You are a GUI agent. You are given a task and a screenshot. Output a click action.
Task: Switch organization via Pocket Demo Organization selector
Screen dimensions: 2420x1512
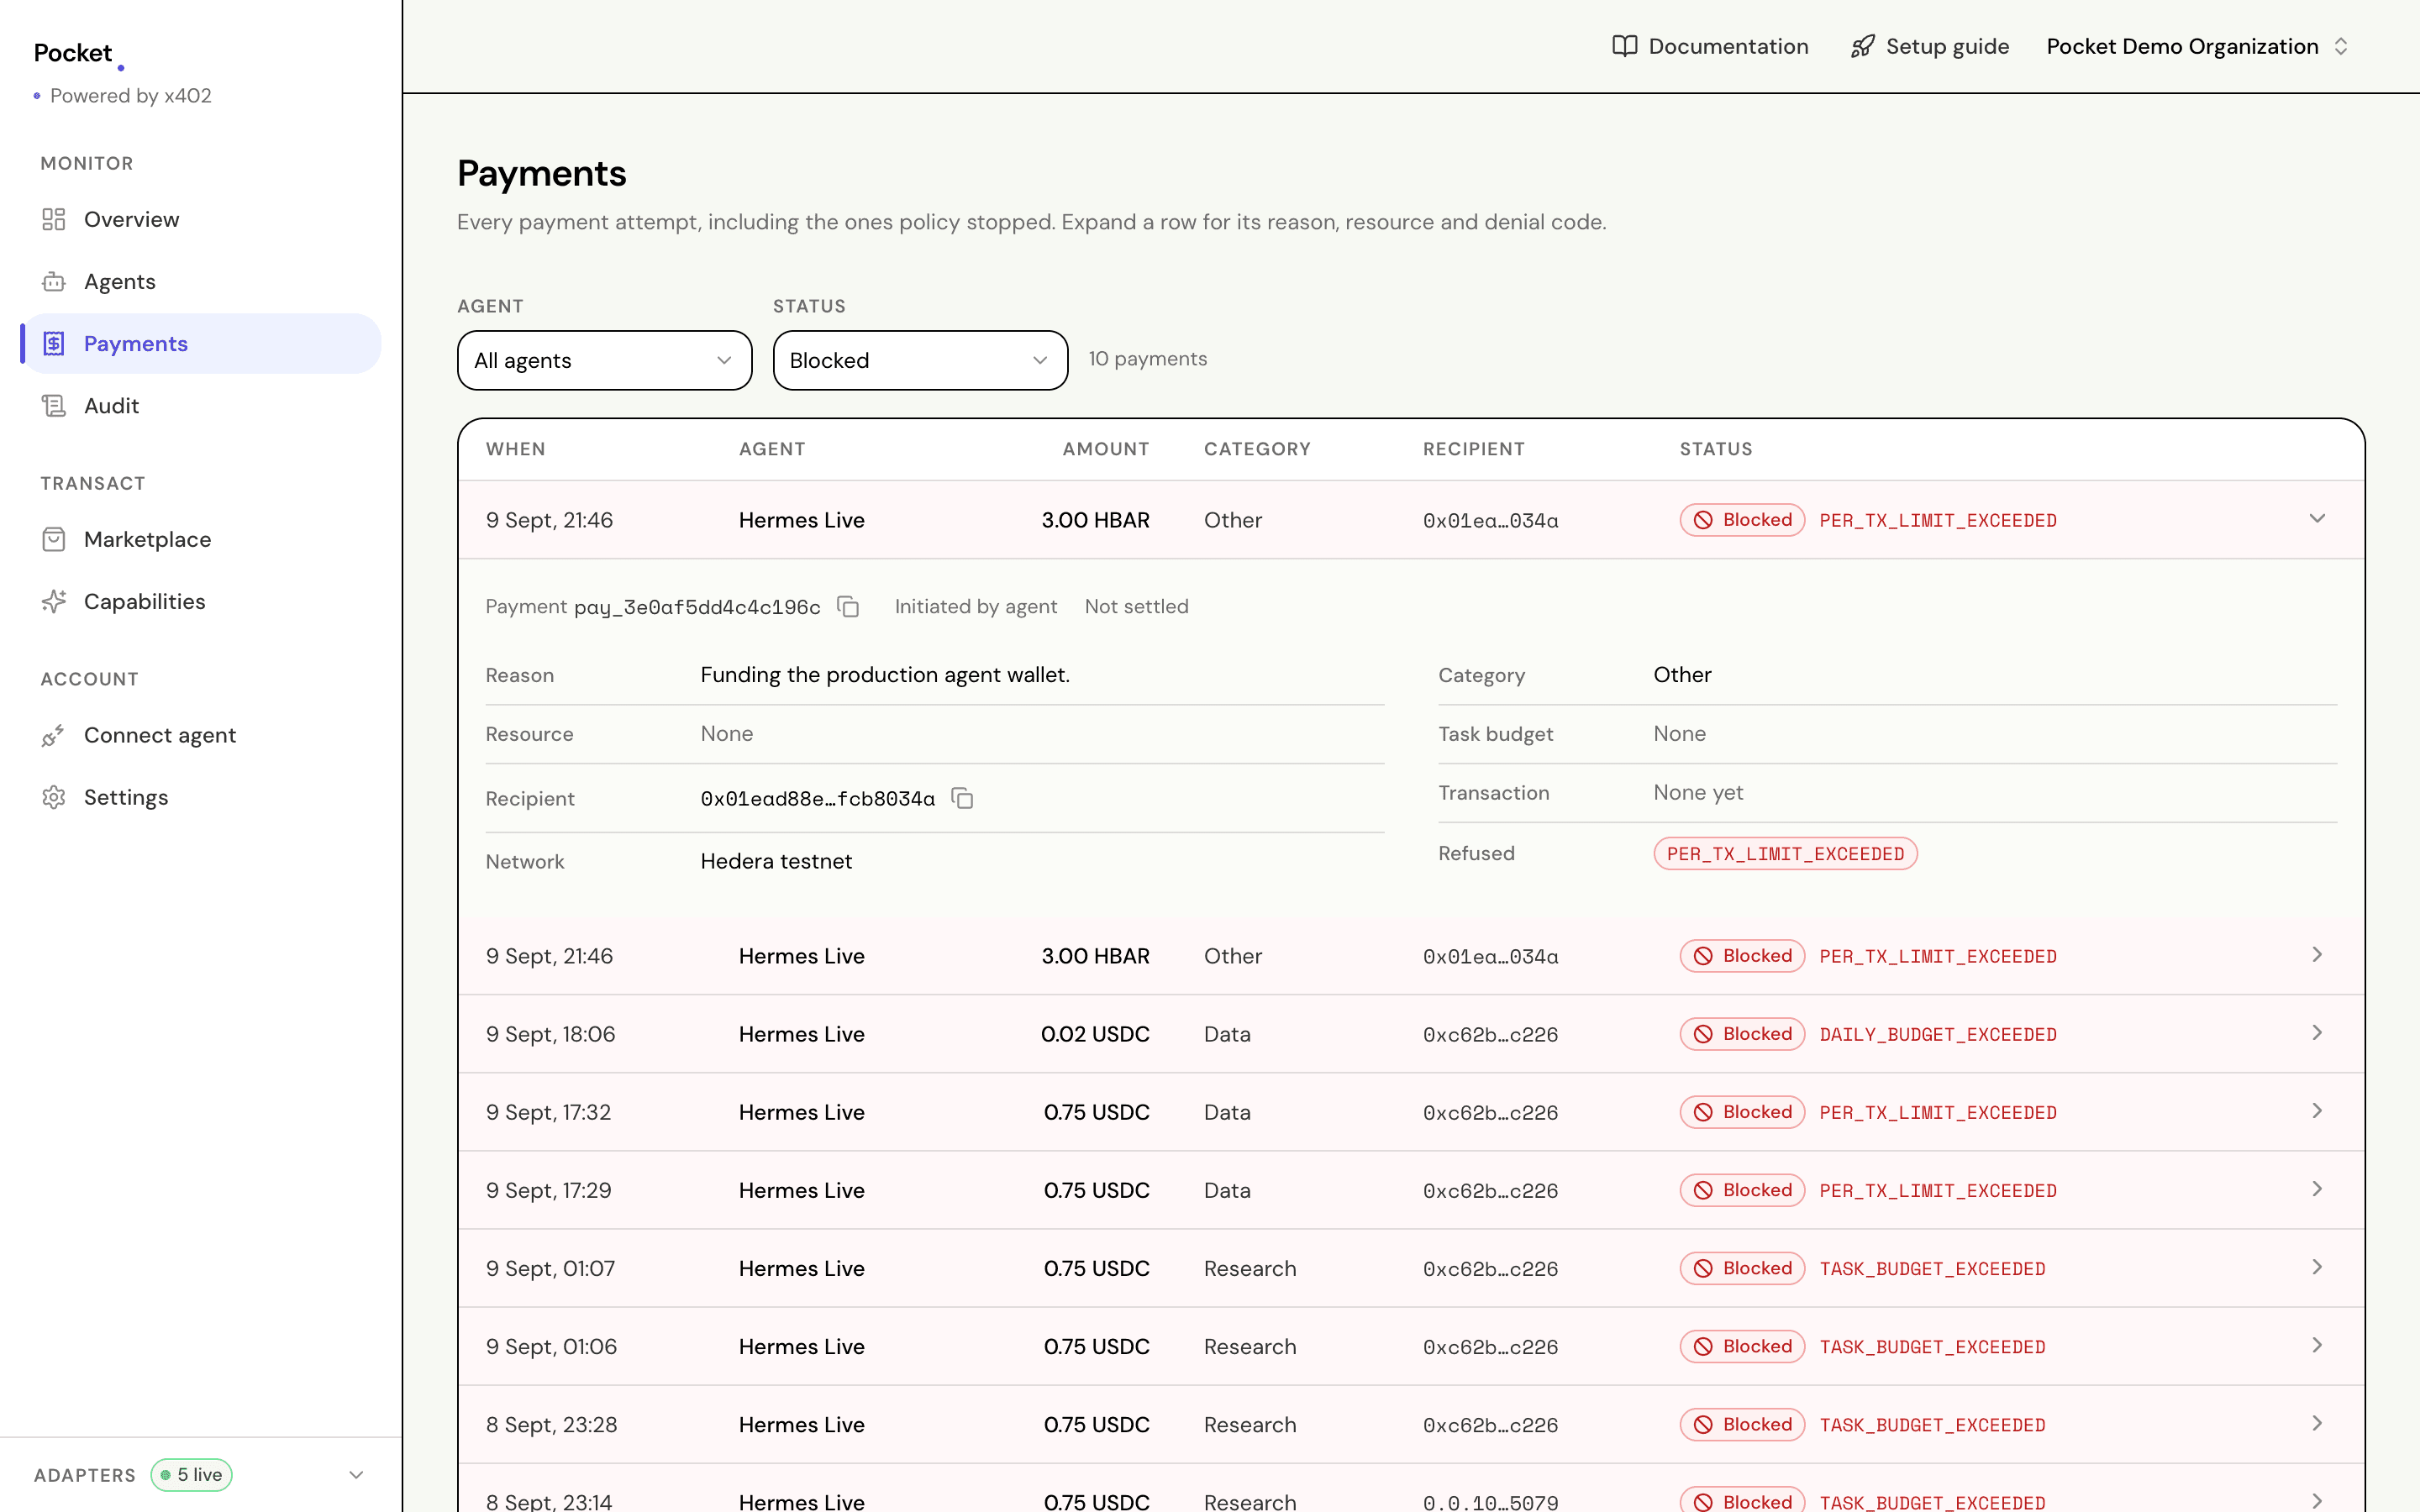(x=2197, y=46)
